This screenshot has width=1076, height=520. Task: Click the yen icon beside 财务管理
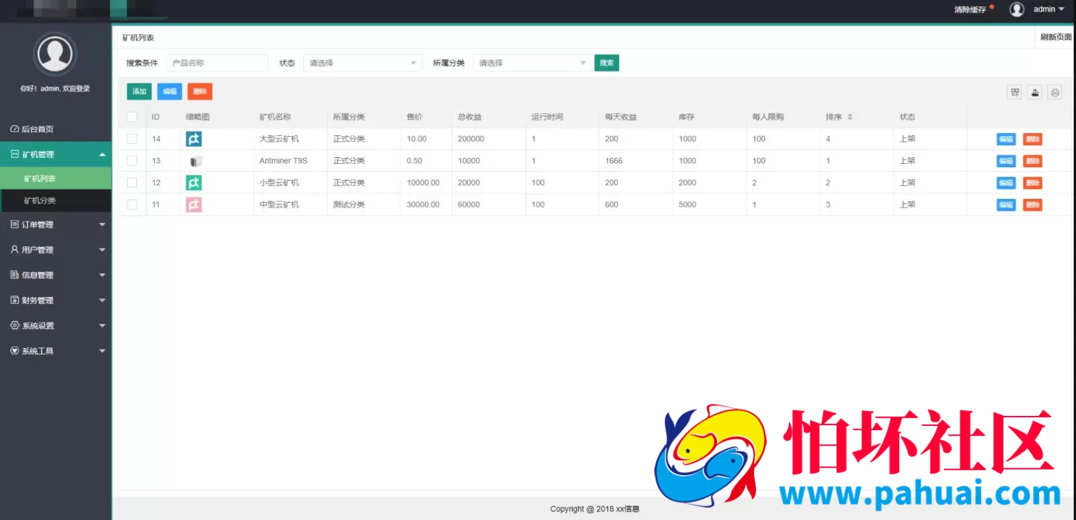click(x=15, y=300)
